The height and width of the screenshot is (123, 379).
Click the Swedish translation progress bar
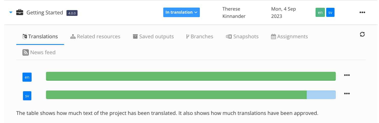pos(191,95)
